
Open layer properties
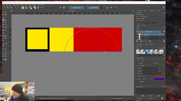(150, 41)
